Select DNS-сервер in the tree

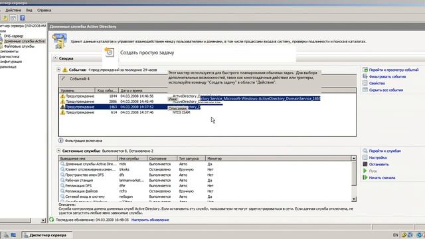(13, 36)
